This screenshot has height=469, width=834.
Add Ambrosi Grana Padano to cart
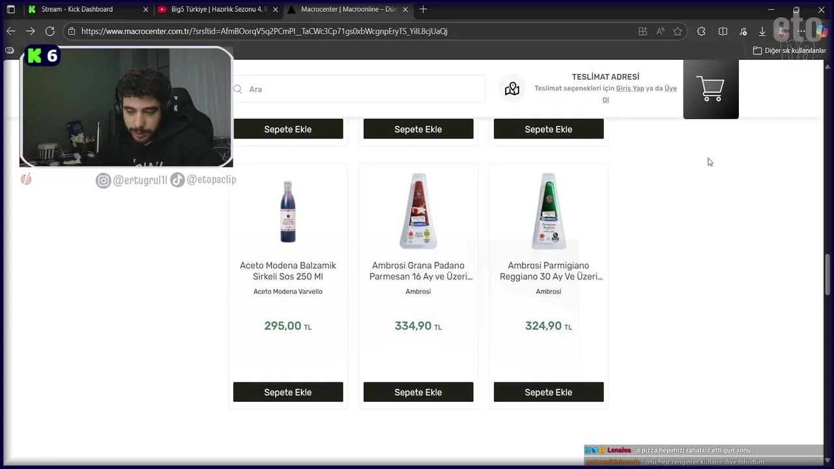(x=418, y=392)
